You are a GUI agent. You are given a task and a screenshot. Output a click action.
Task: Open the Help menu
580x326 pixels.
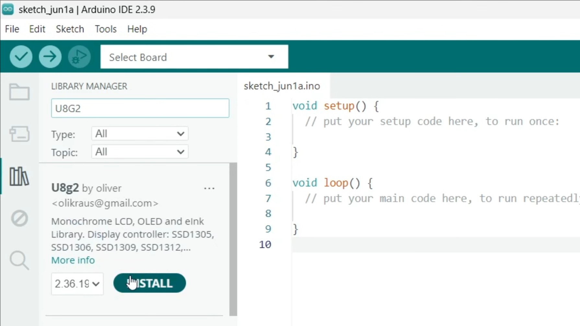coord(137,29)
